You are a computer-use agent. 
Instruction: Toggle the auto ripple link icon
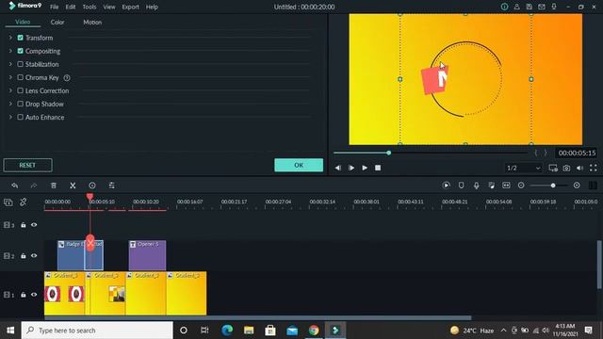tap(23, 202)
